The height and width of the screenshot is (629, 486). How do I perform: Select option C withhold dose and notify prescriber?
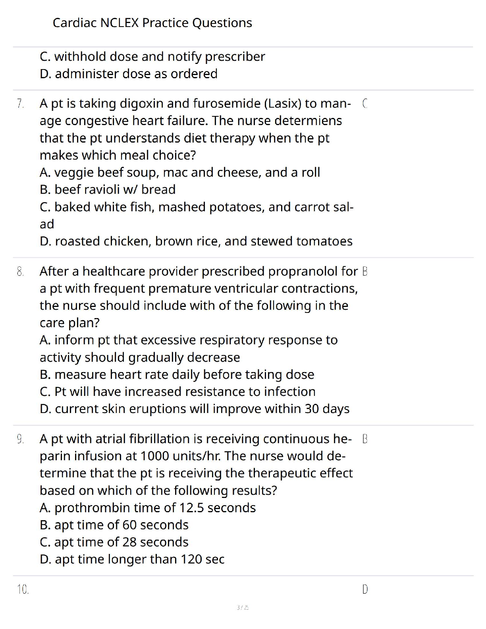tap(152, 57)
